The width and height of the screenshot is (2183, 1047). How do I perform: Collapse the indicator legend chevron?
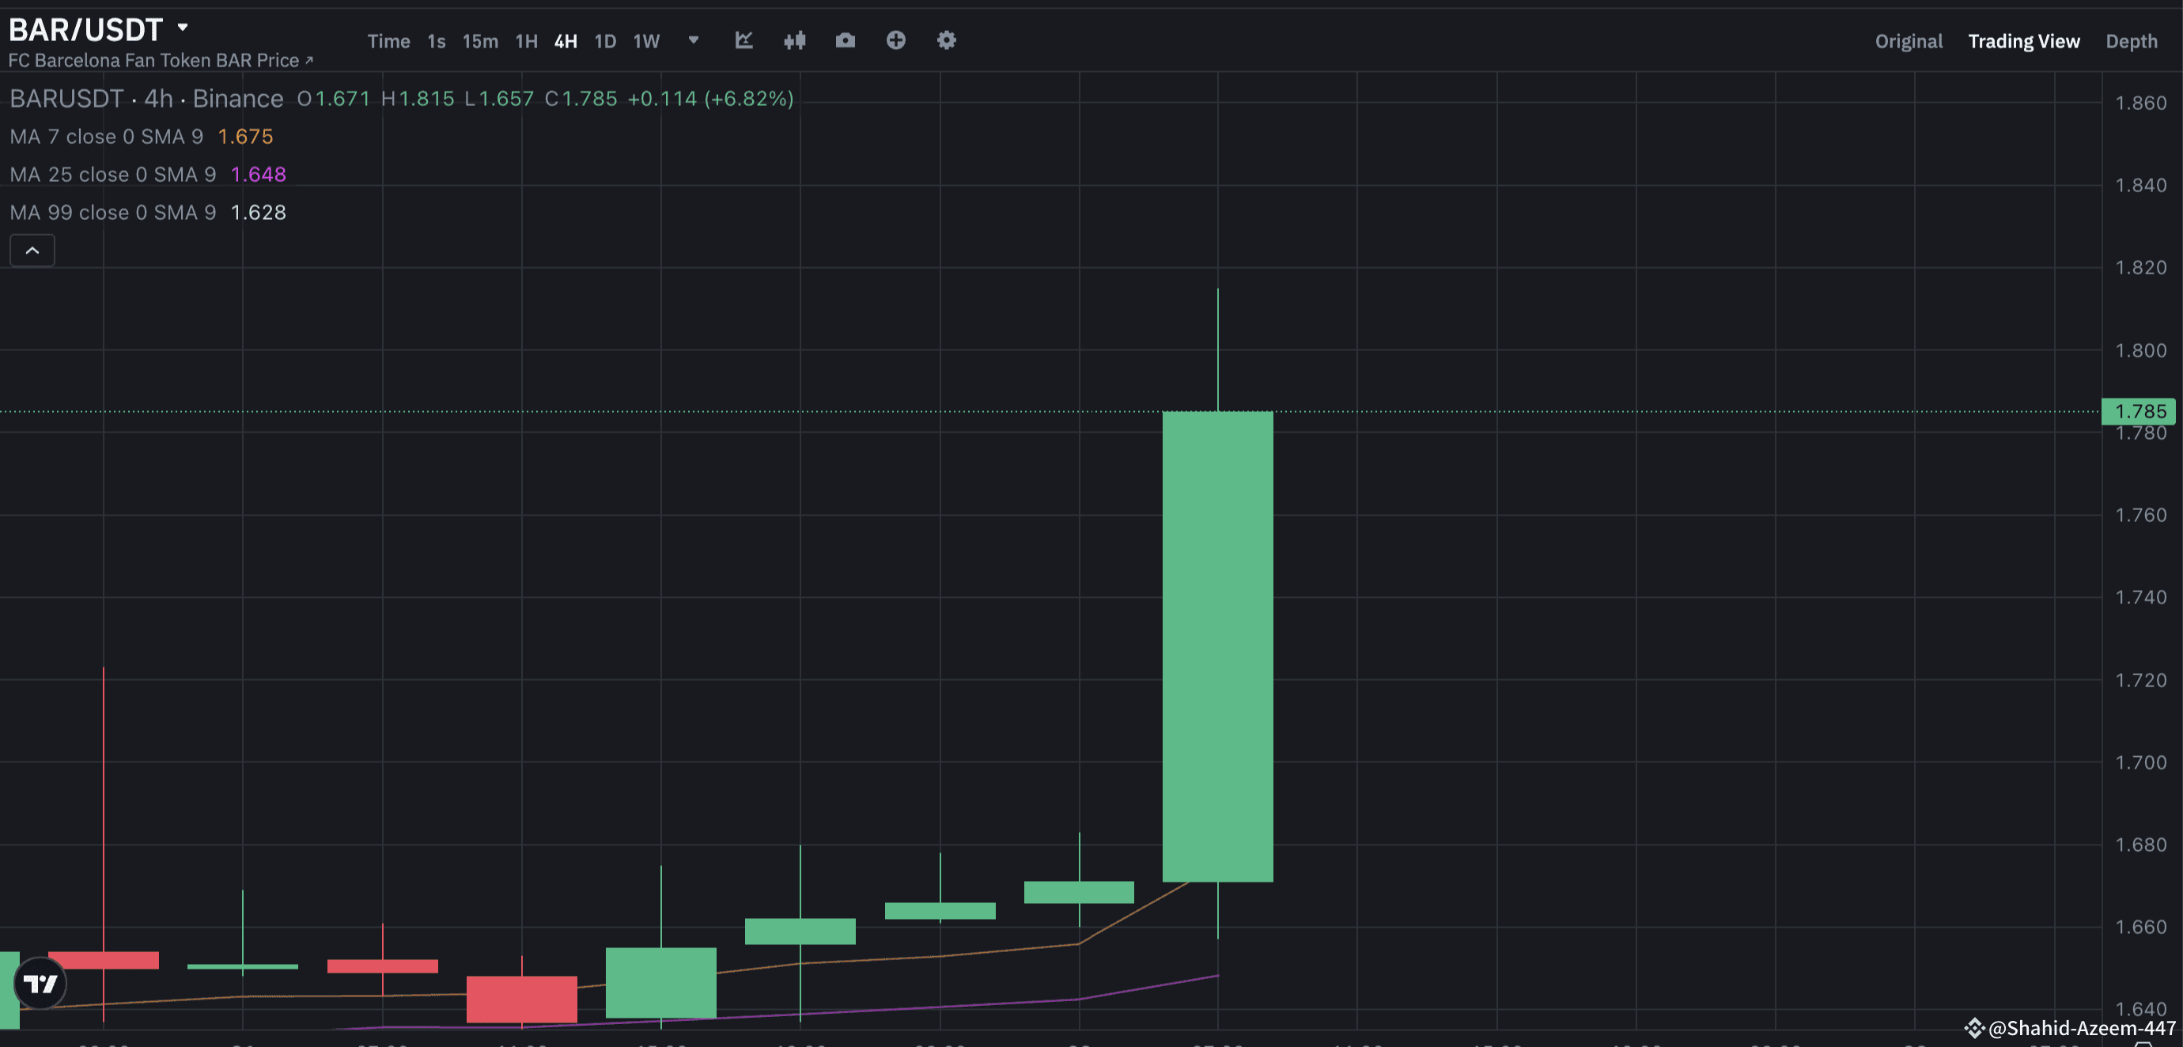(x=32, y=250)
